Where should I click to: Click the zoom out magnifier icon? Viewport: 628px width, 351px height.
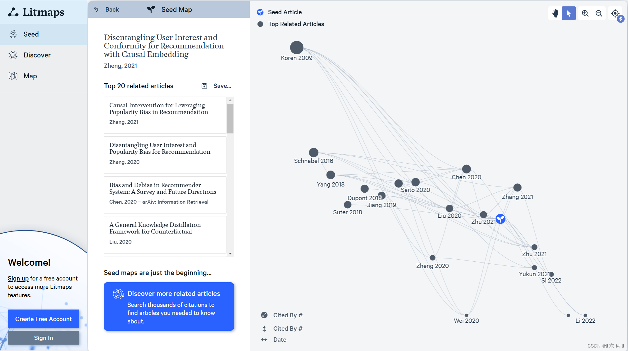599,13
